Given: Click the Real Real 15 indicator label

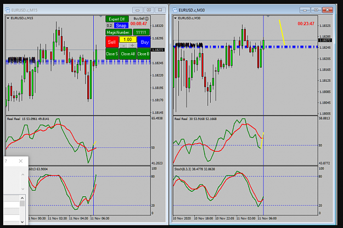Looking at the screenshot, I should point(28,119).
